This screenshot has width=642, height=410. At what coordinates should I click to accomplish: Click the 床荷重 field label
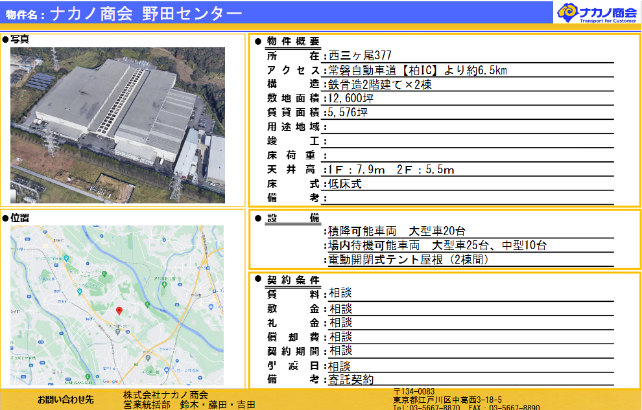(291, 155)
